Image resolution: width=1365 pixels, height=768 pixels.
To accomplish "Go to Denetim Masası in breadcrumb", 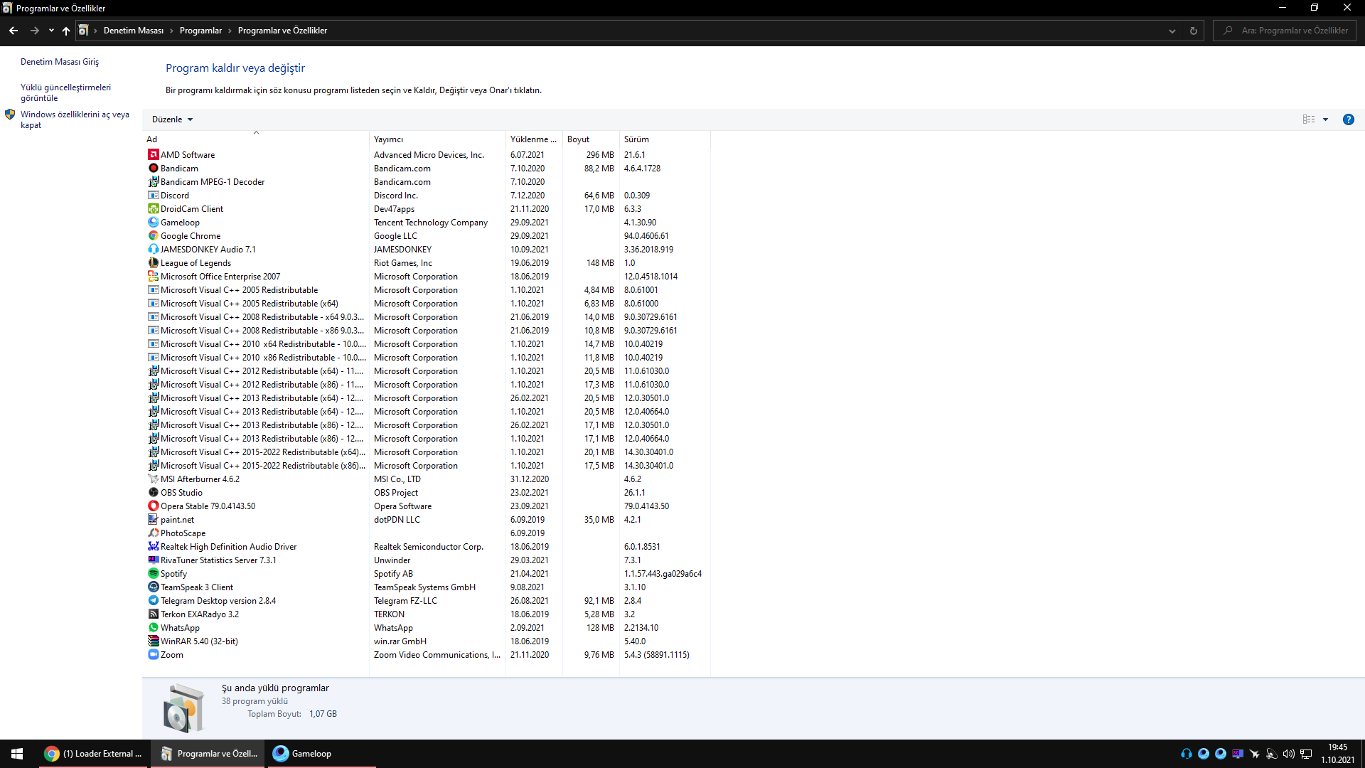I will tap(134, 31).
